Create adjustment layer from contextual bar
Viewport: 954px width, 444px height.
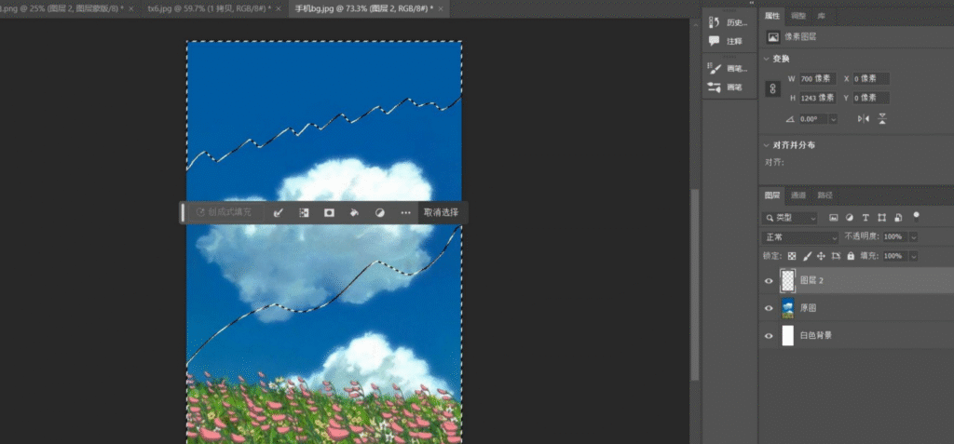[380, 213]
